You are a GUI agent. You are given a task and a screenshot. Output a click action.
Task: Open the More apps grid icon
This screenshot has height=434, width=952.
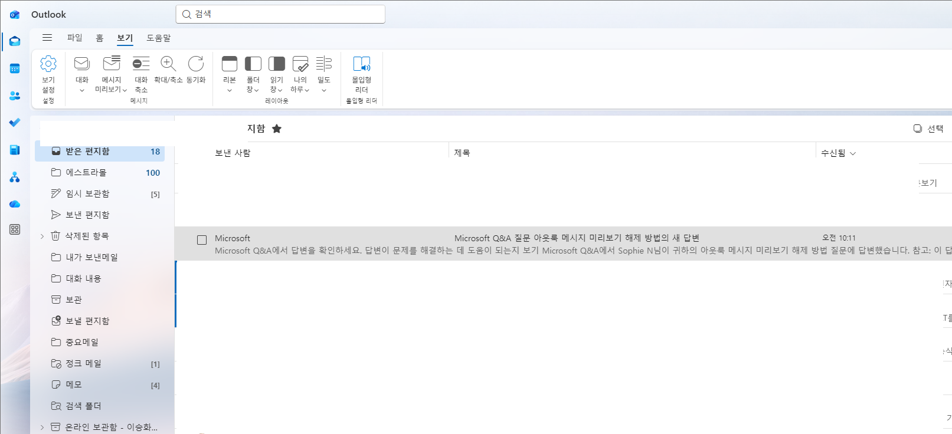15,229
